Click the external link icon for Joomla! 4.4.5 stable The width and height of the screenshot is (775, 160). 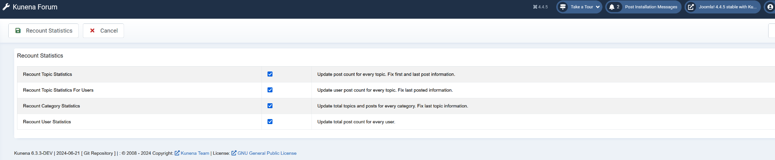click(691, 7)
